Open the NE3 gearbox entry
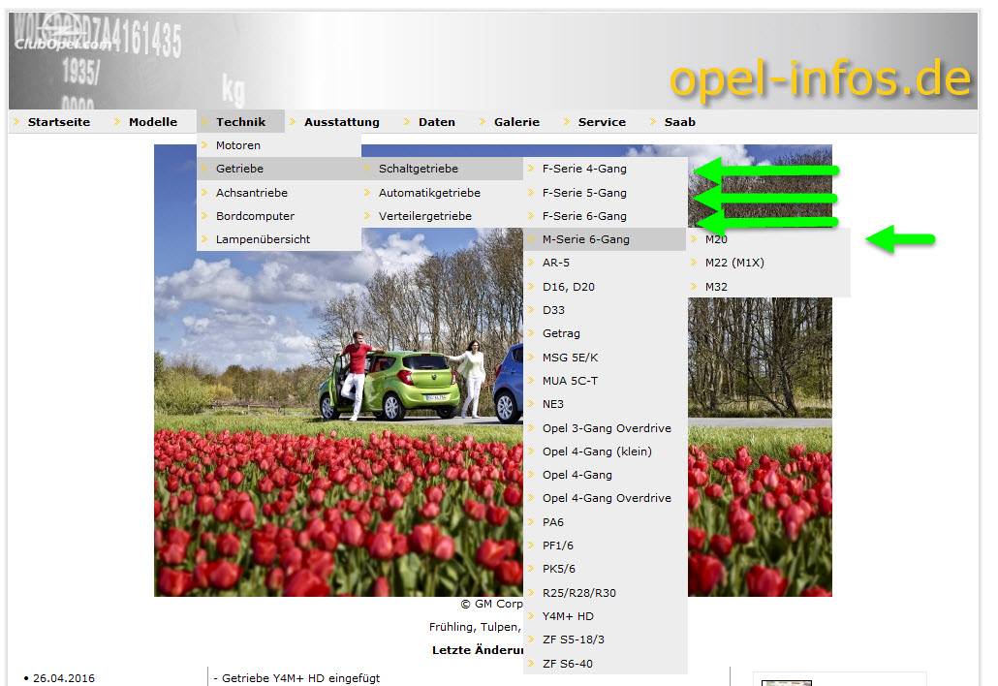Image resolution: width=998 pixels, height=686 pixels. [x=606, y=404]
